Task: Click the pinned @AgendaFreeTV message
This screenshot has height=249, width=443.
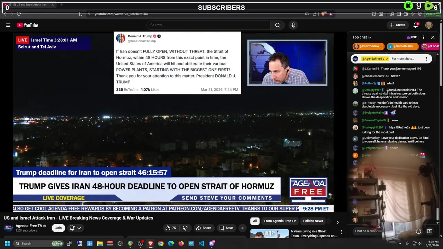Action: tap(391, 59)
